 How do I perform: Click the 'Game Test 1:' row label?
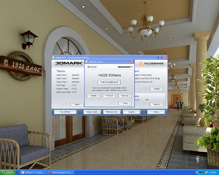pyautogui.click(x=62, y=75)
